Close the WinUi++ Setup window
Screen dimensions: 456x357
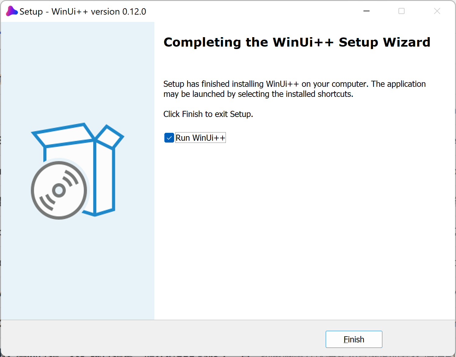(437, 11)
